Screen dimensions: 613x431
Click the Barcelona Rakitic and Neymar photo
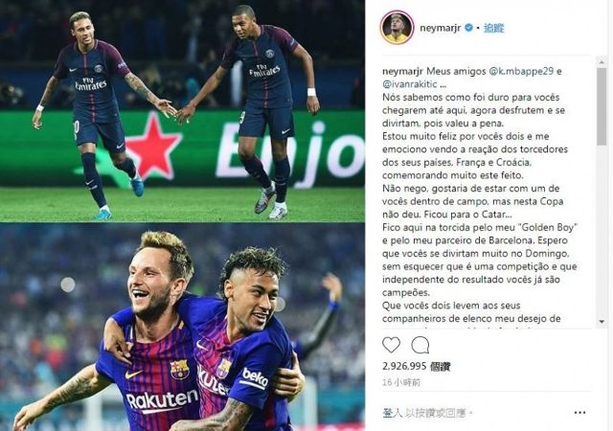tap(182, 327)
